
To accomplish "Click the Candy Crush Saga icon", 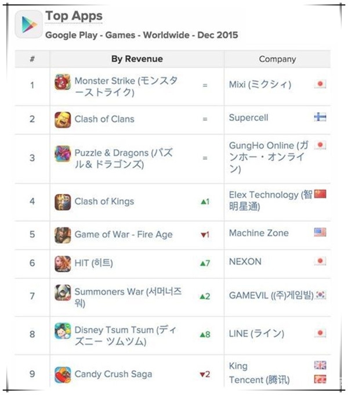I will (x=63, y=375).
